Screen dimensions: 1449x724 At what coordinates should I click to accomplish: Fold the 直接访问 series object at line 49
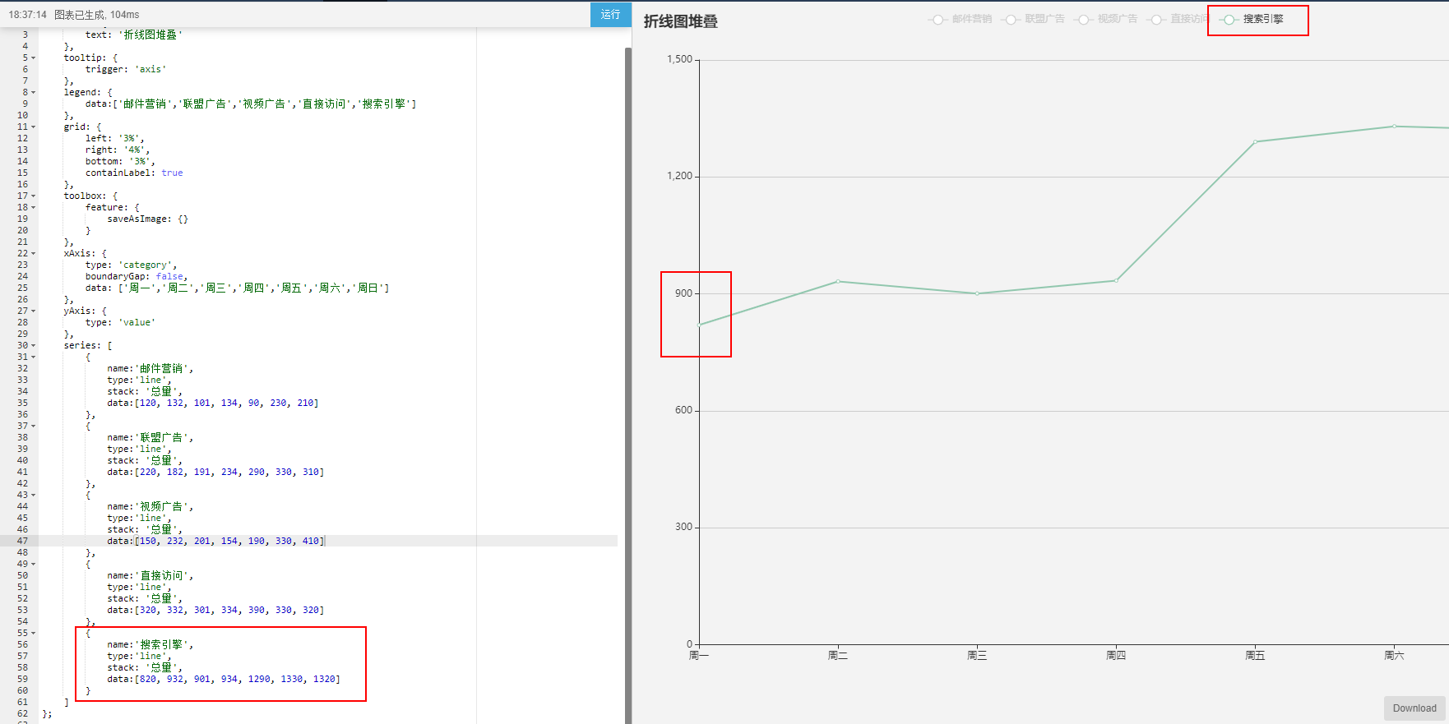click(x=34, y=565)
